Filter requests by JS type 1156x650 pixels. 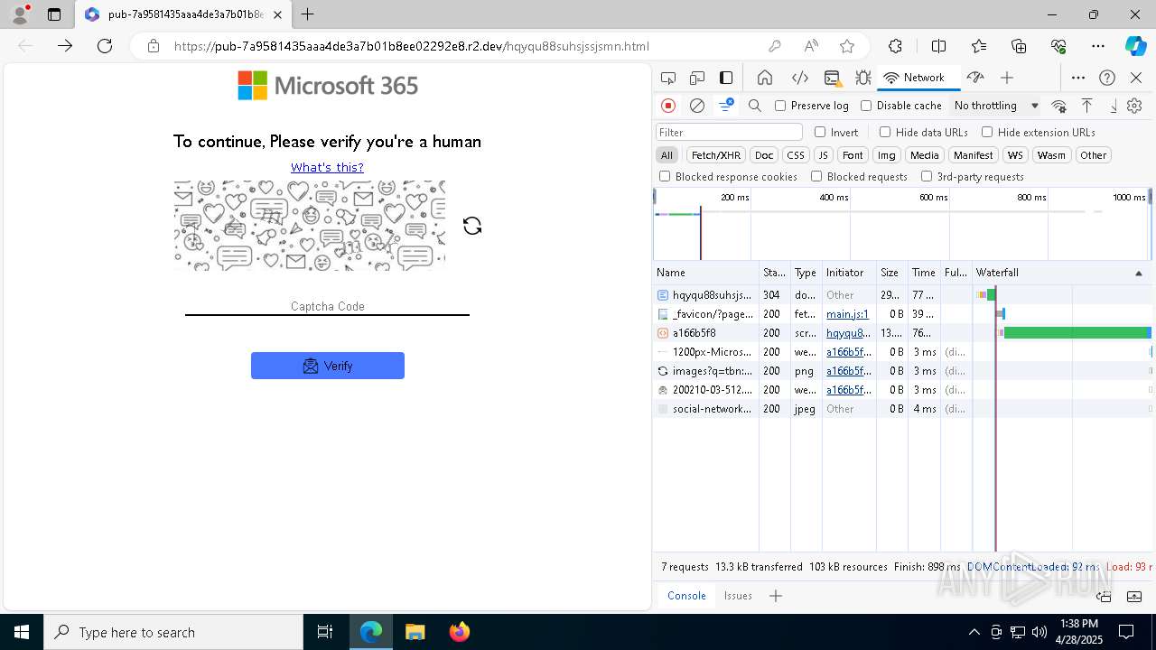pyautogui.click(x=823, y=155)
